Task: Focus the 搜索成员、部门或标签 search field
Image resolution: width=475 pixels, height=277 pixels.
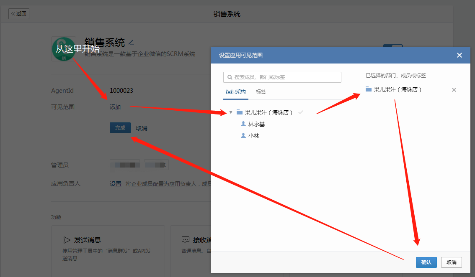Action: pos(282,77)
